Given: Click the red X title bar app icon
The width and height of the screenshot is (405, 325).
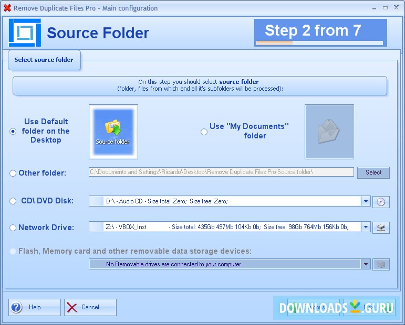Looking at the screenshot, I should (7, 8).
